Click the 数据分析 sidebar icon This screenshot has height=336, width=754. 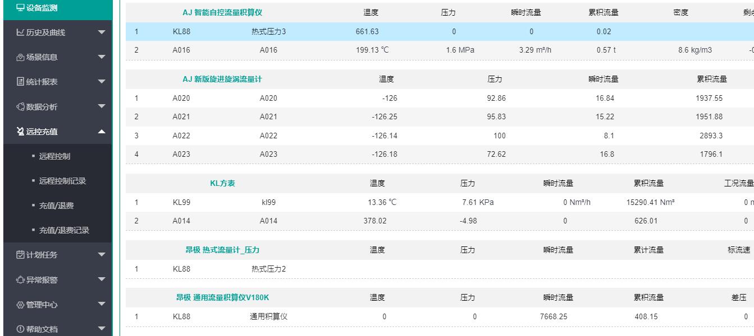tap(20, 107)
